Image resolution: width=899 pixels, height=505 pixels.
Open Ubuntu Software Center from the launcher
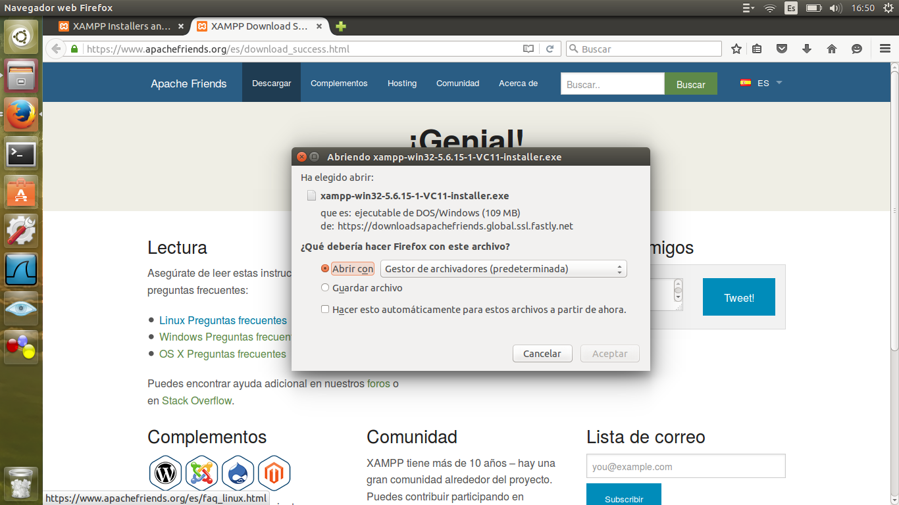tap(22, 192)
